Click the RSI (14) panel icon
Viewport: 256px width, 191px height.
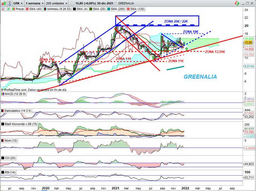coord(3,172)
